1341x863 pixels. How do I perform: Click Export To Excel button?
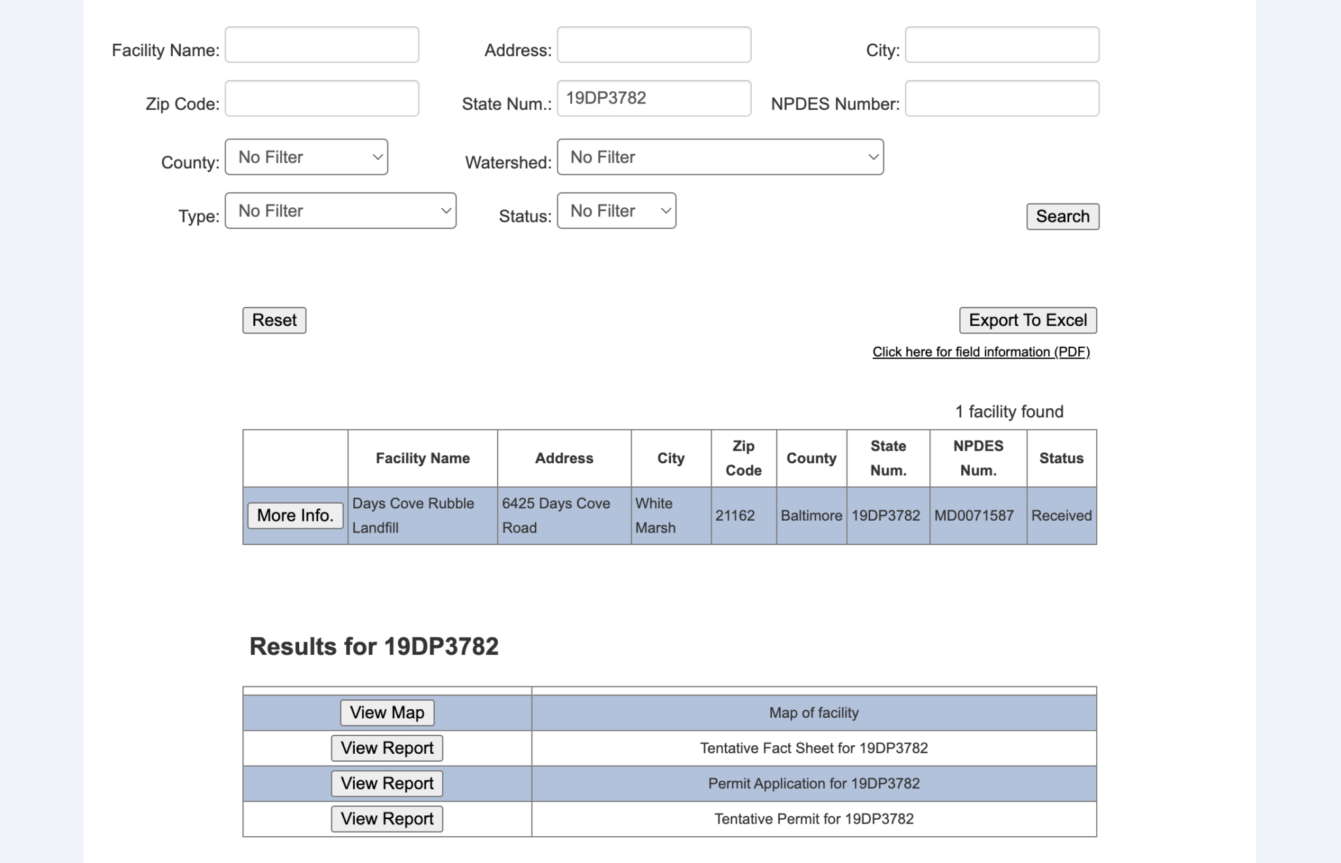click(x=1027, y=321)
